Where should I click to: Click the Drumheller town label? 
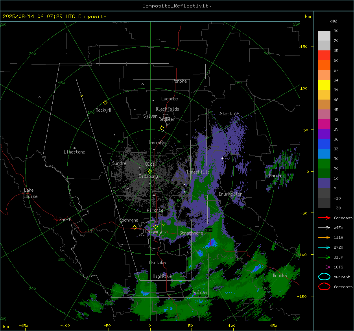pyautogui.click(x=230, y=194)
